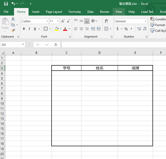Image resolution: width=166 pixels, height=159 pixels.
Task: Click Conditional Formatting button
Action: pyautogui.click(x=158, y=19)
